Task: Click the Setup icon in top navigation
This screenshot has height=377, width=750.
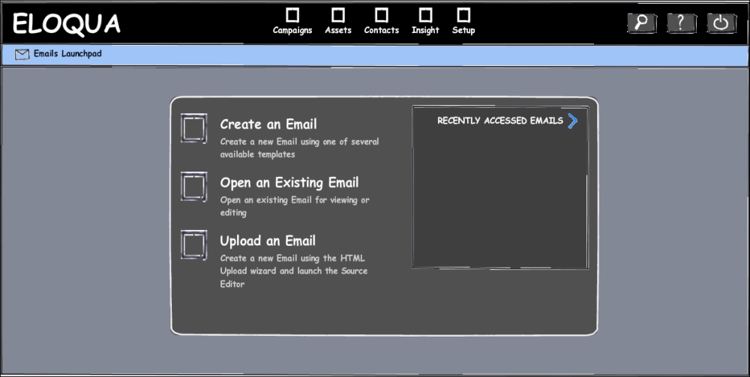Action: tap(463, 15)
